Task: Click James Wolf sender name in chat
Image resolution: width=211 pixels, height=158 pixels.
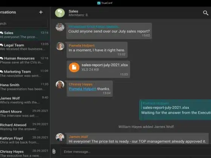Action: coord(78,137)
